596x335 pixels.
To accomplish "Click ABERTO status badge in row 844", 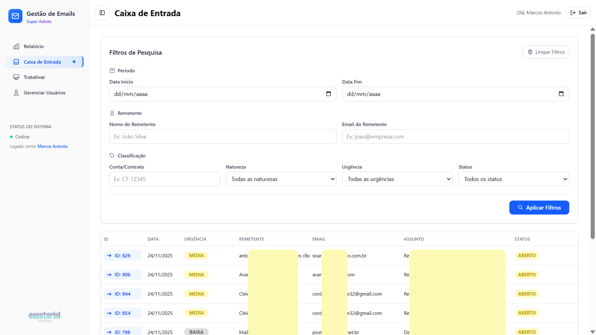I will 526,294.
